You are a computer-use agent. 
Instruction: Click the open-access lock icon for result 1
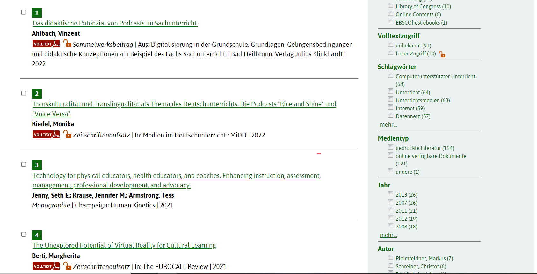[x=67, y=44]
